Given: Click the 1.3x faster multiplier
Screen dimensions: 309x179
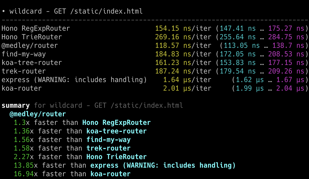Looking at the screenshot, I should [20, 123].
